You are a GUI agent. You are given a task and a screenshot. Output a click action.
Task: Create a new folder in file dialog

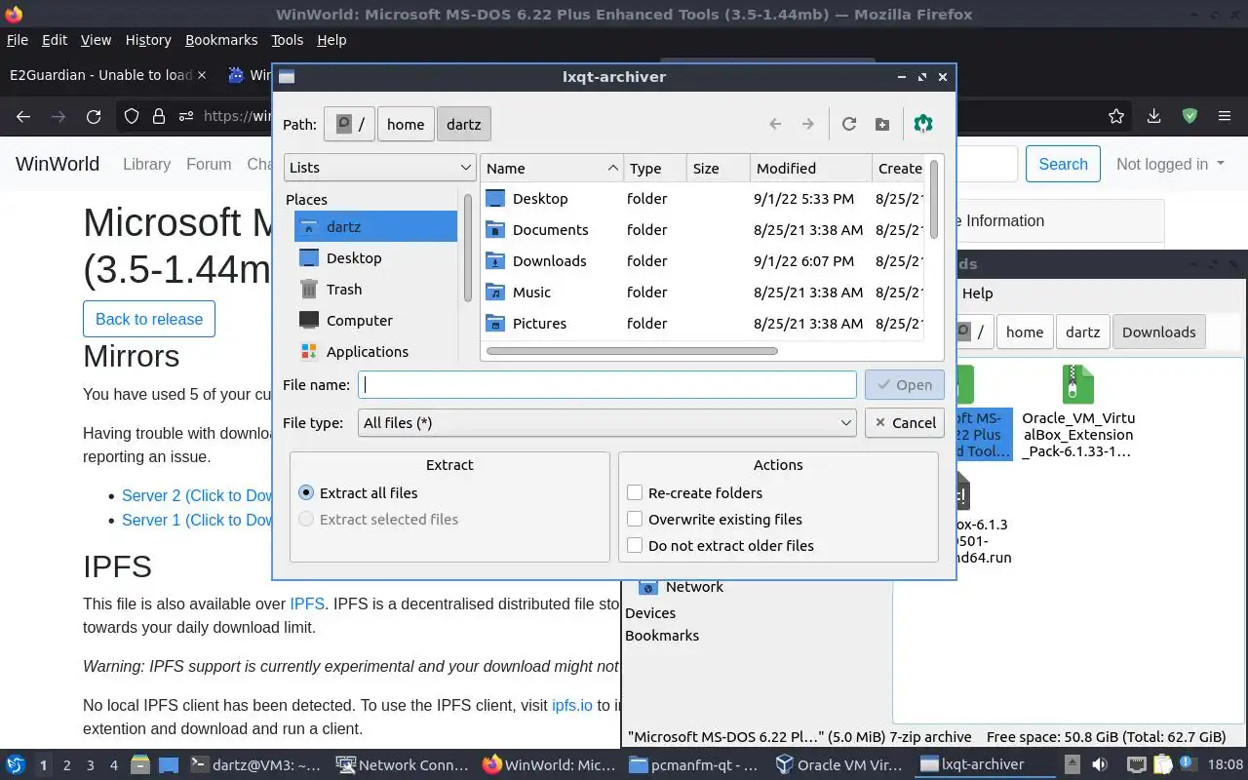[882, 124]
